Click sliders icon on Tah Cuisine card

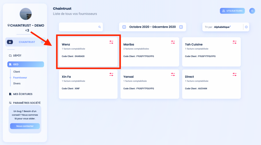pyautogui.click(x=234, y=42)
